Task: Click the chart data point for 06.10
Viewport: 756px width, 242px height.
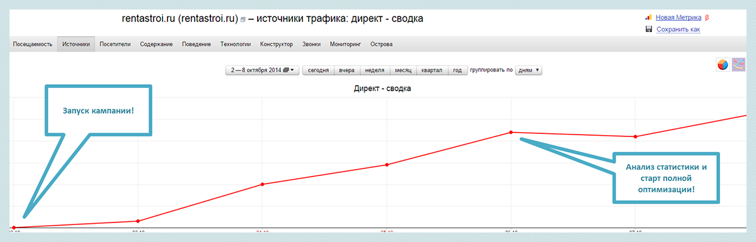Action: 511,132
